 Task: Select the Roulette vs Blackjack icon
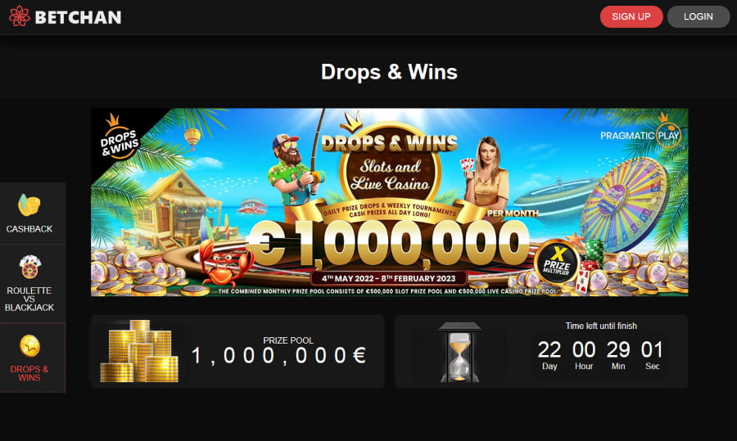tap(30, 267)
